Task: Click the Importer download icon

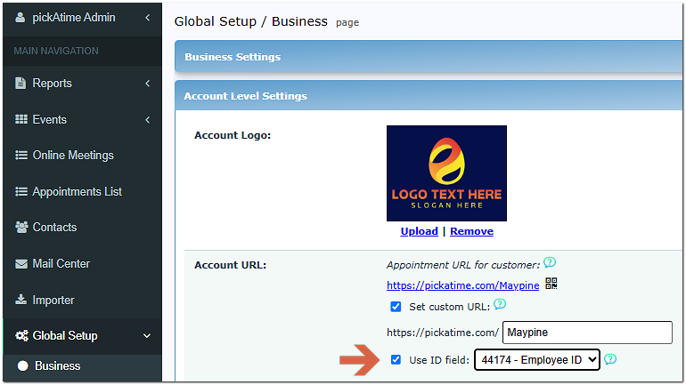Action: pyautogui.click(x=20, y=300)
